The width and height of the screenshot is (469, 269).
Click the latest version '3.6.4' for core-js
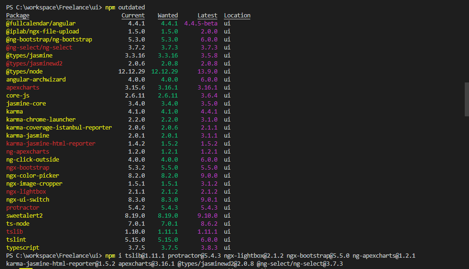coord(209,96)
